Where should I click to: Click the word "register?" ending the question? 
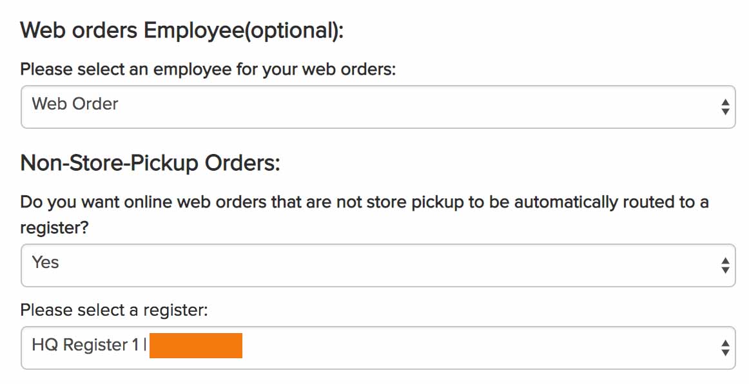(x=54, y=228)
